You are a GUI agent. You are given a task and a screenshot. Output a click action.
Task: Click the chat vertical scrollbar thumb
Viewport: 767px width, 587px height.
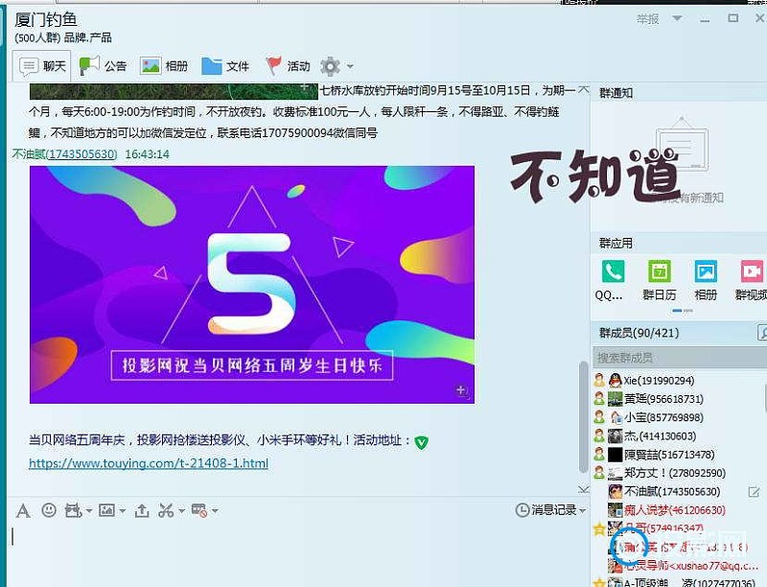[583, 417]
